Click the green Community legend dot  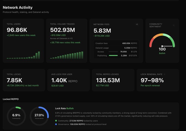[56, 121]
